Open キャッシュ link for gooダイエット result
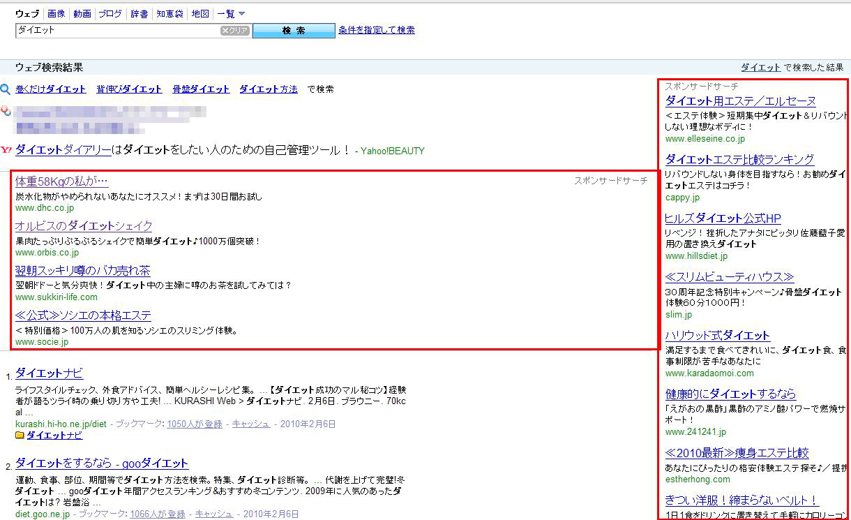 pyautogui.click(x=214, y=514)
